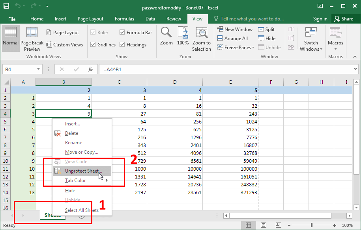Screen dimensions: 361x230
Task: Choose Hide in the context menu
Action: pos(82,191)
